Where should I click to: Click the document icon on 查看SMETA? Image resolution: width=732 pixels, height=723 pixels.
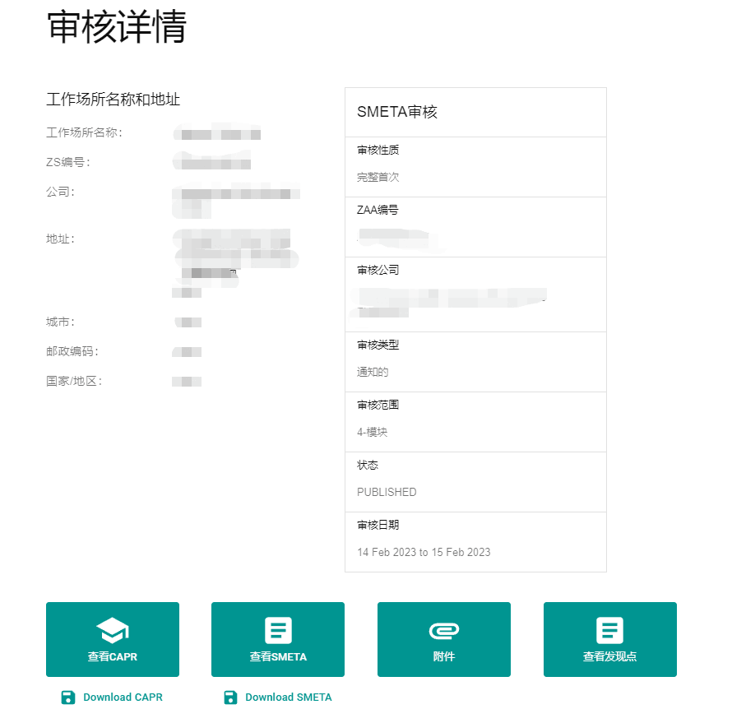278,630
